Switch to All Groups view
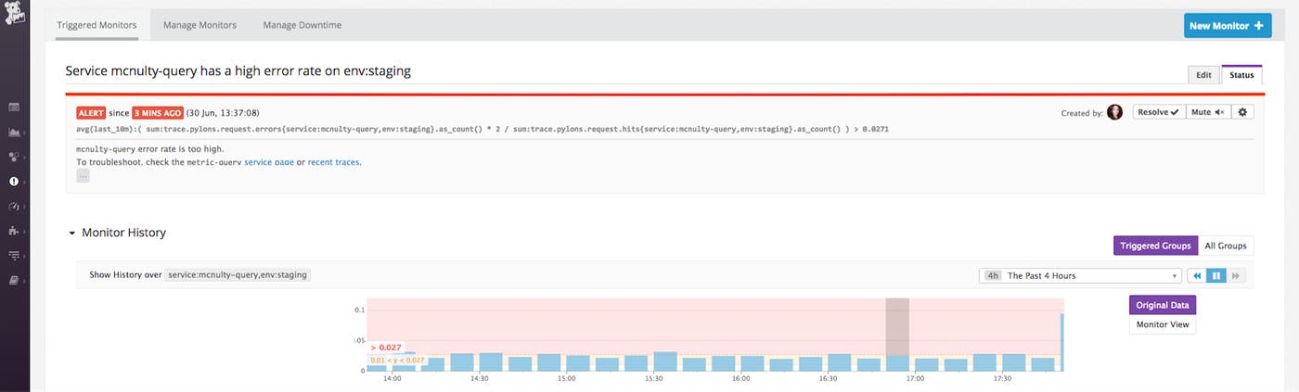Viewport: 1299px width, 392px height. click(1225, 246)
